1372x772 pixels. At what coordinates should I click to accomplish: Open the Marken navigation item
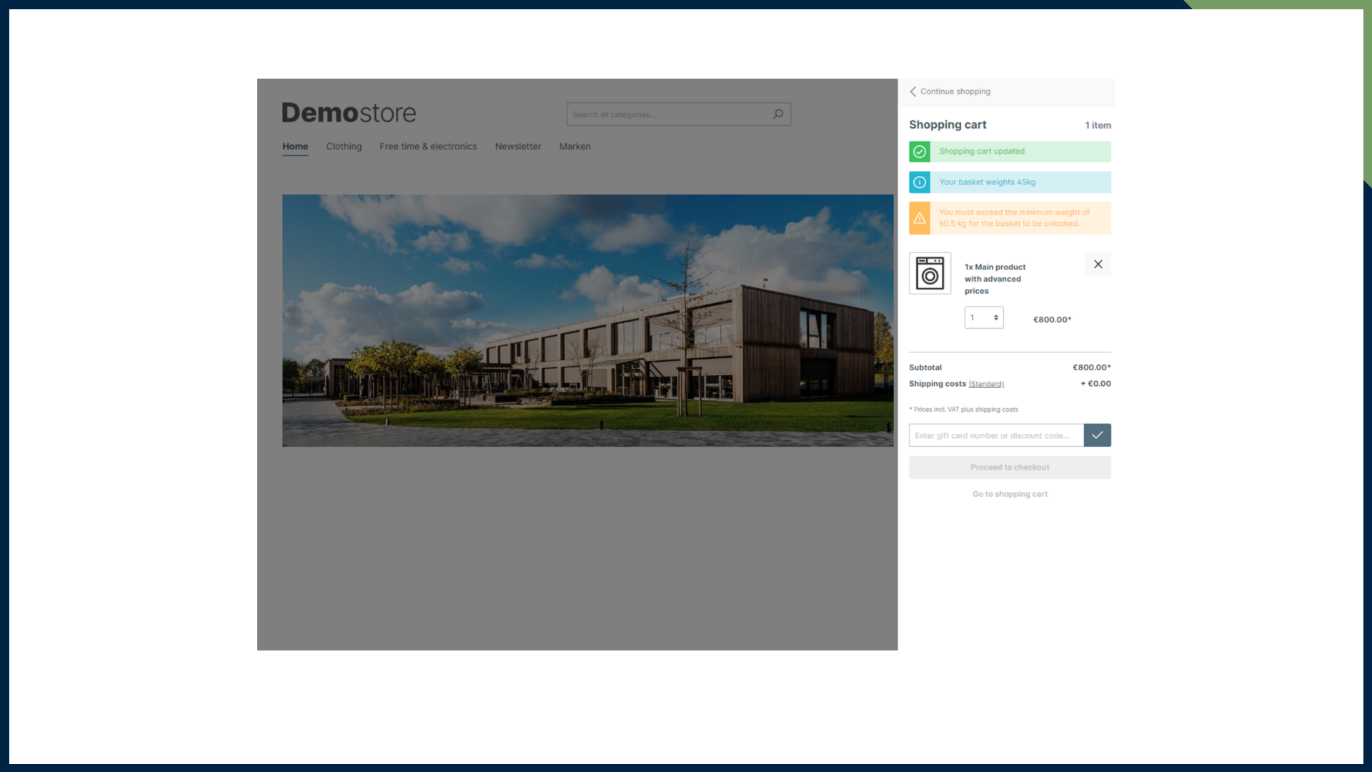click(x=575, y=147)
